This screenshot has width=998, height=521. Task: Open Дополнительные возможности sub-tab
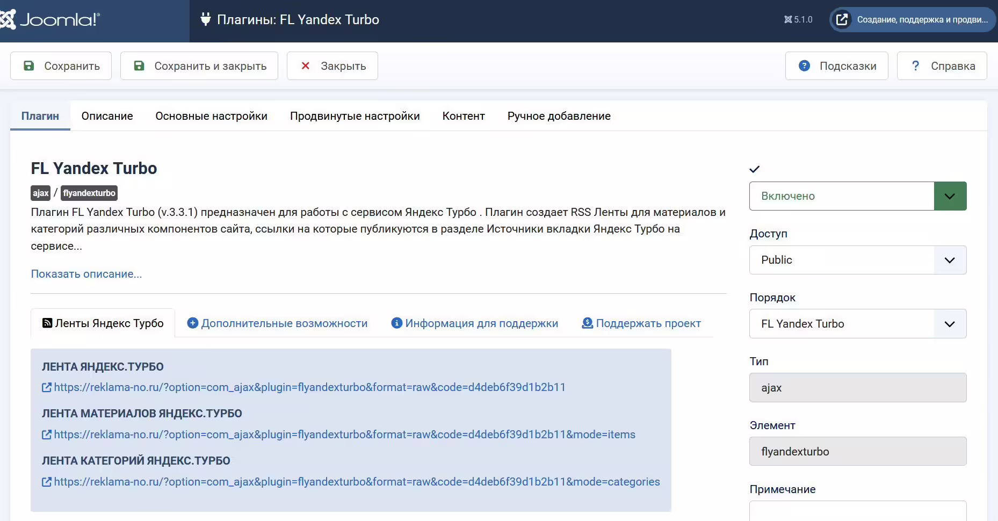click(x=278, y=323)
